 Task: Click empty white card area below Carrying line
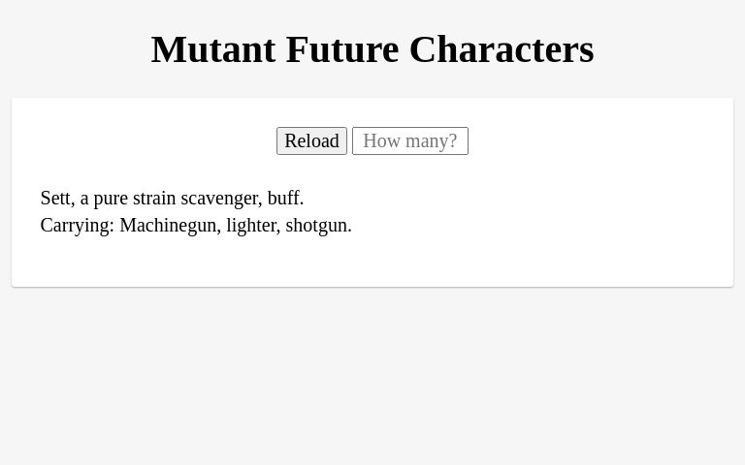point(372,263)
